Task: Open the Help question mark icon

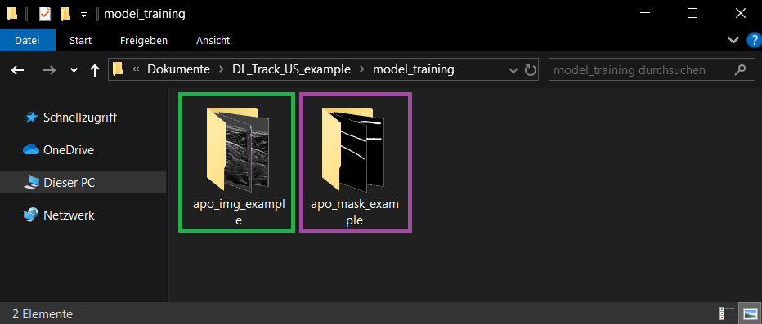Action: pos(754,40)
